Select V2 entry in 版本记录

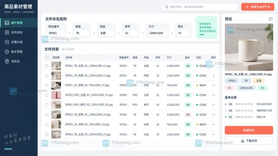249,110
